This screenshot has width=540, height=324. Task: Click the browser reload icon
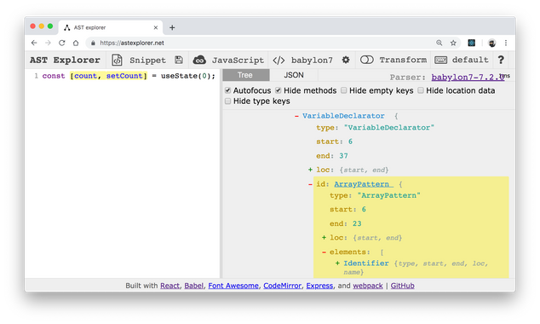click(x=61, y=43)
